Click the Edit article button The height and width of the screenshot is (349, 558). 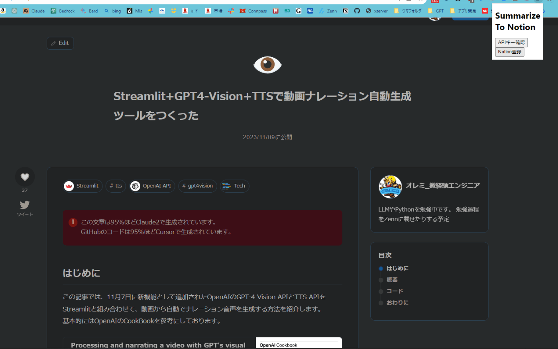click(x=60, y=43)
